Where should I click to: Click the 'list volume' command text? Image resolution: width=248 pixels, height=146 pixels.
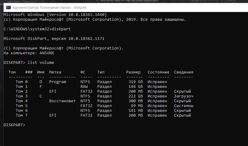(41, 63)
